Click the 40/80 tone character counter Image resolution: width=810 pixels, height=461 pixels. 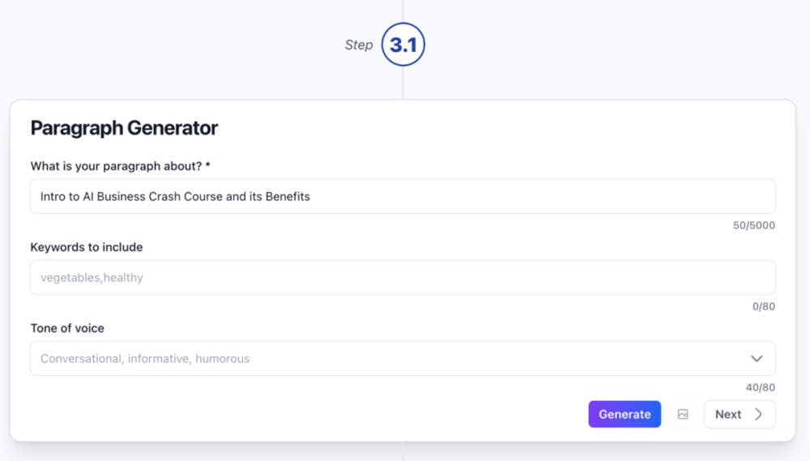(760, 387)
